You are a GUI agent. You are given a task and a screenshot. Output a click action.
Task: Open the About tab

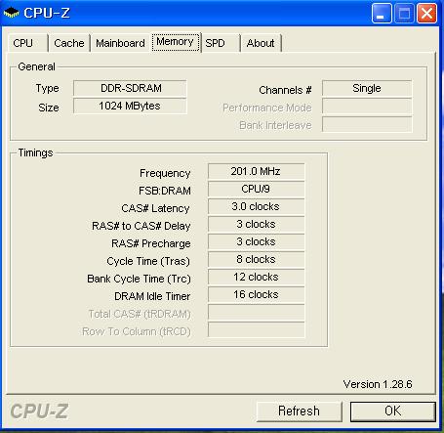261,43
